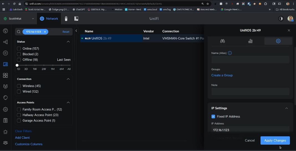Click Cancel in the client panel
The width and height of the screenshot is (296, 151).
[x=250, y=140]
